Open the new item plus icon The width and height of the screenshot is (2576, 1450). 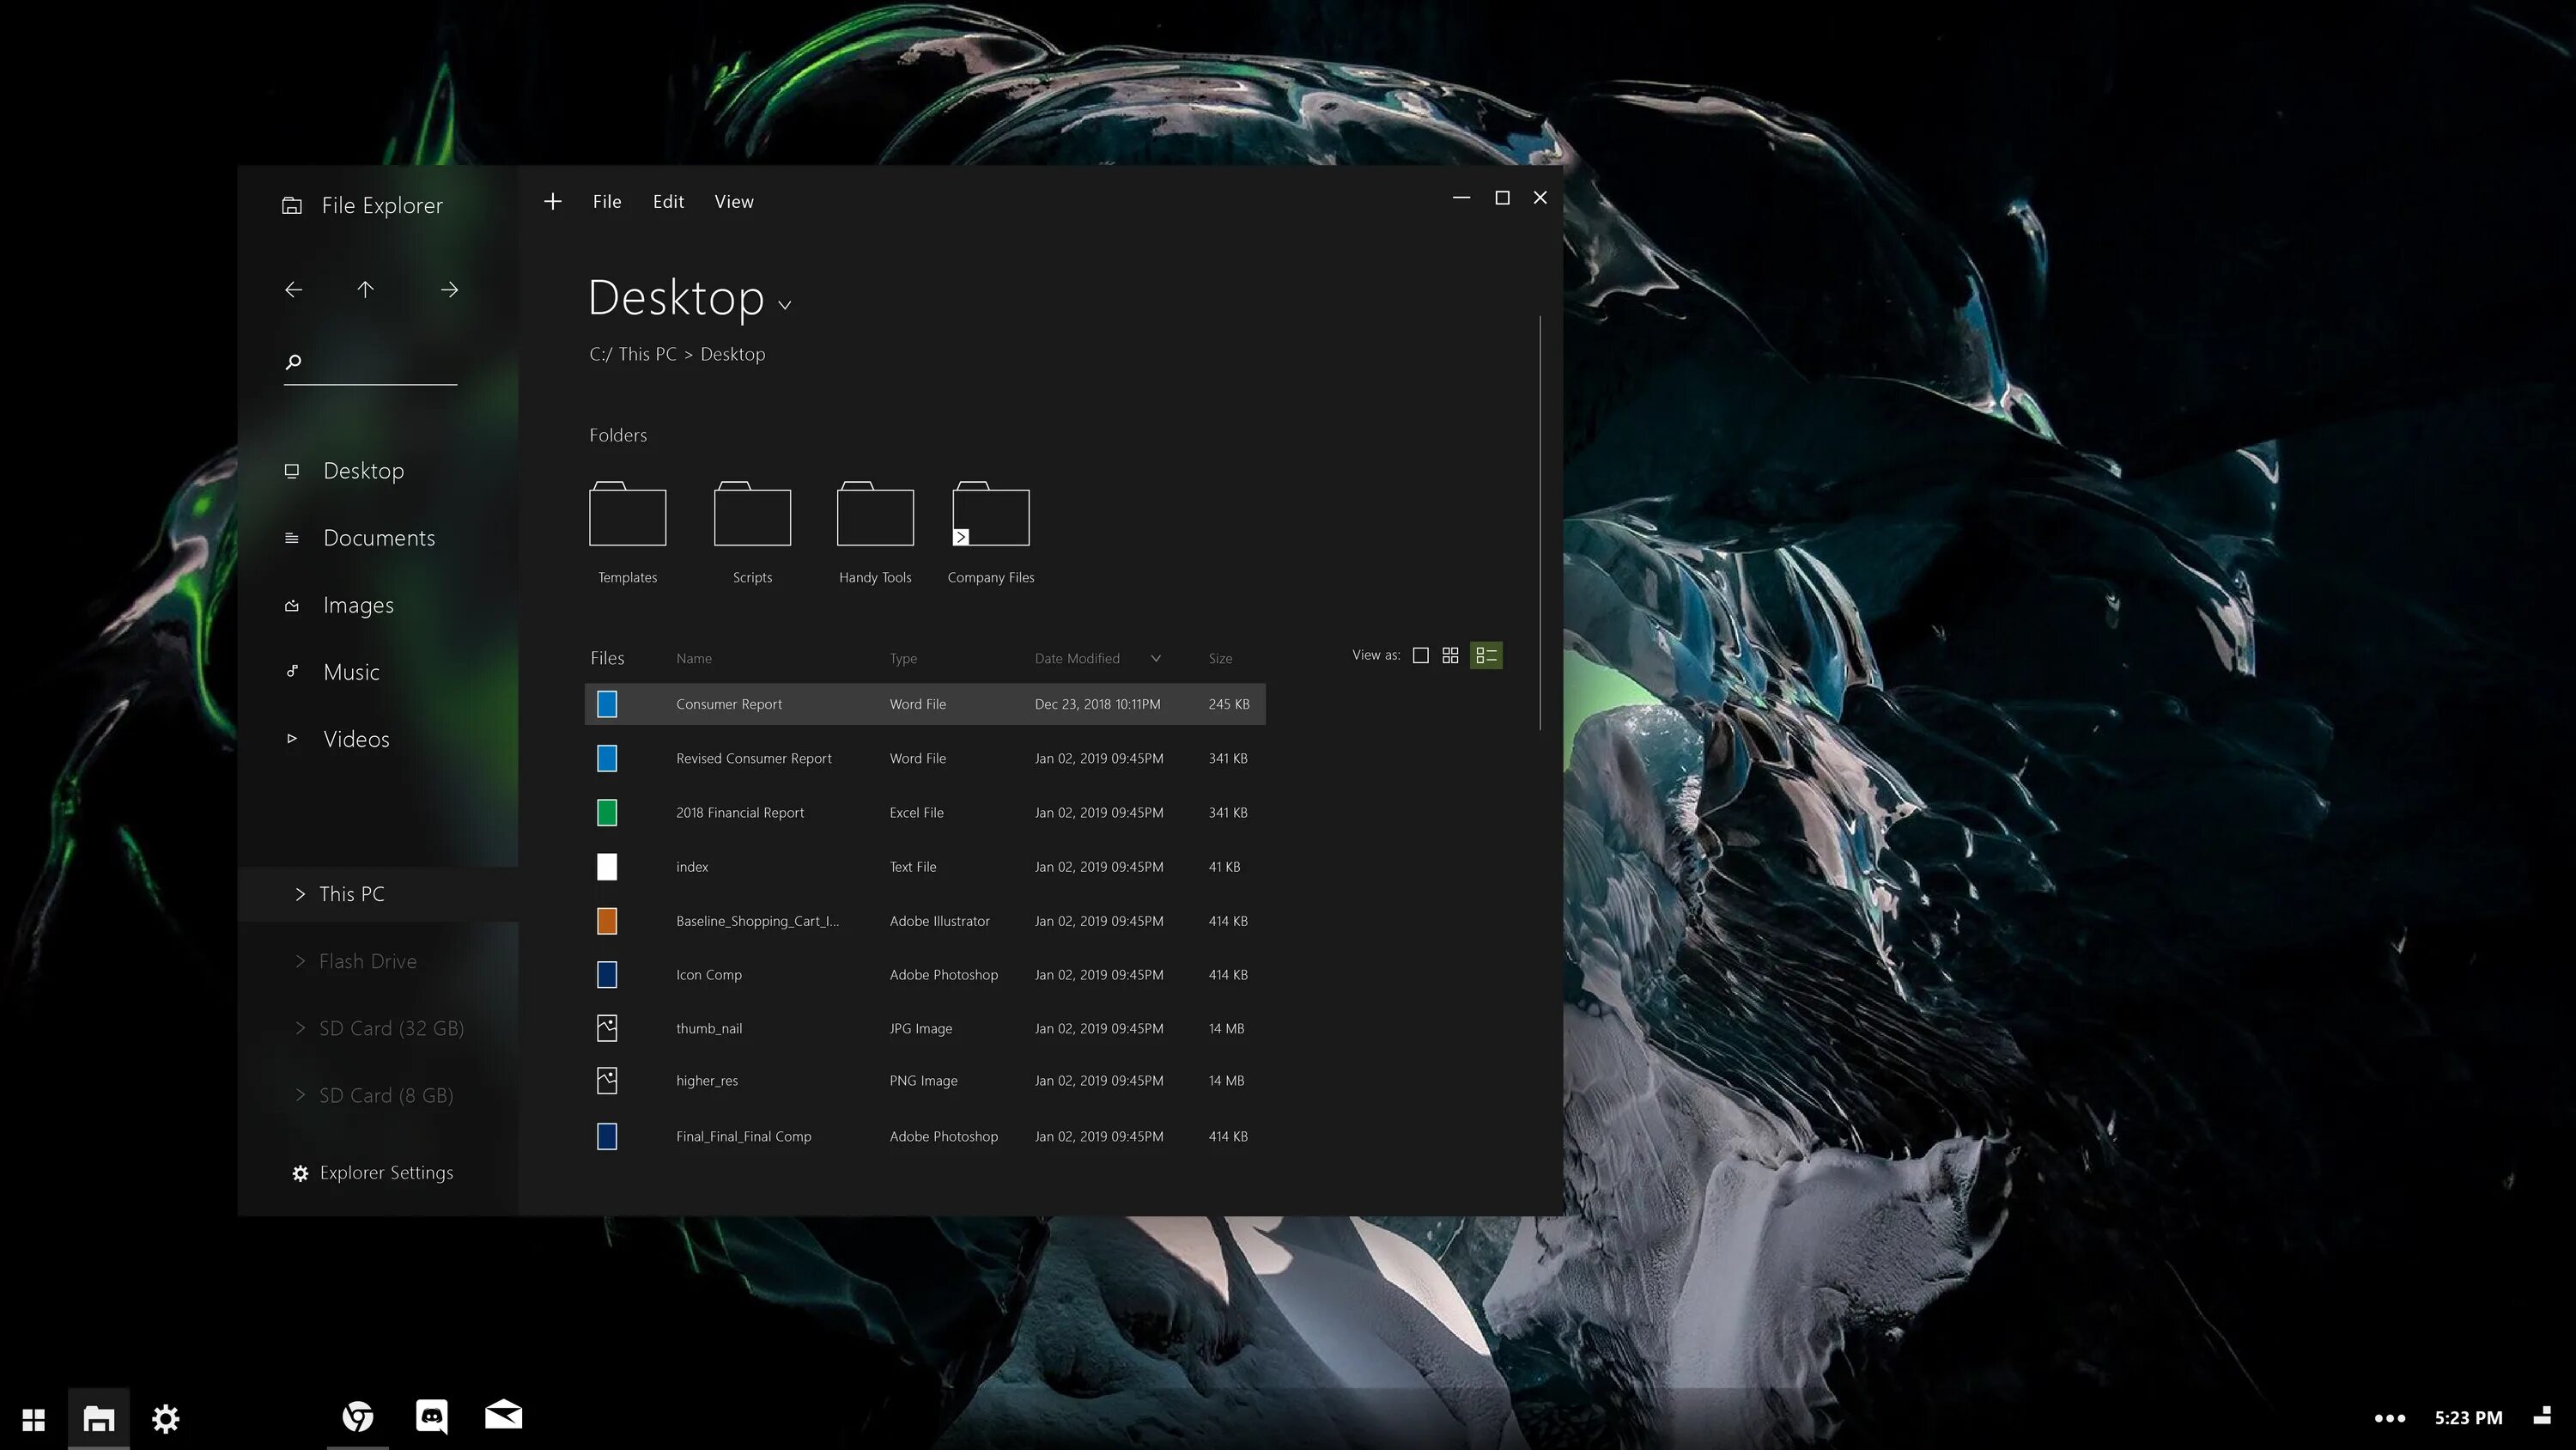(553, 201)
